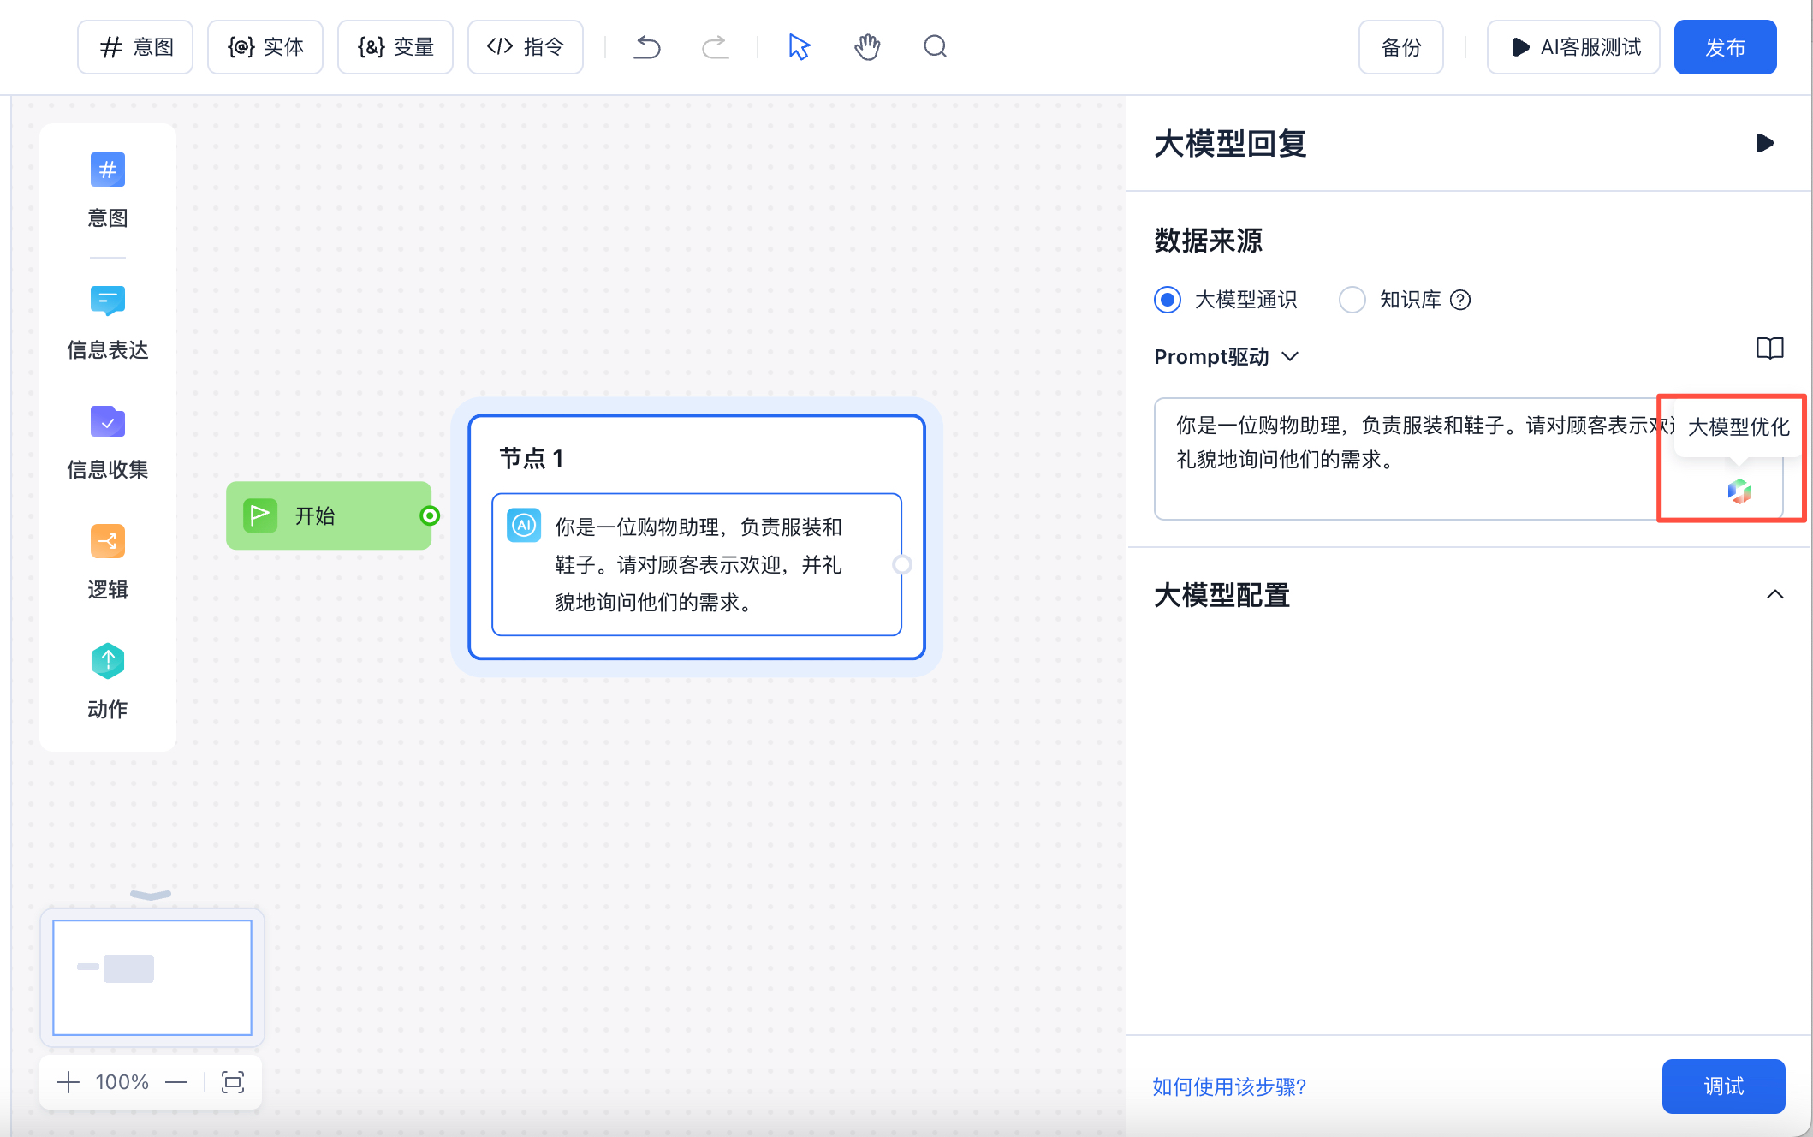This screenshot has width=1813, height=1137.
Task: Click the prompt text inside 节点 1
Action: click(698, 564)
